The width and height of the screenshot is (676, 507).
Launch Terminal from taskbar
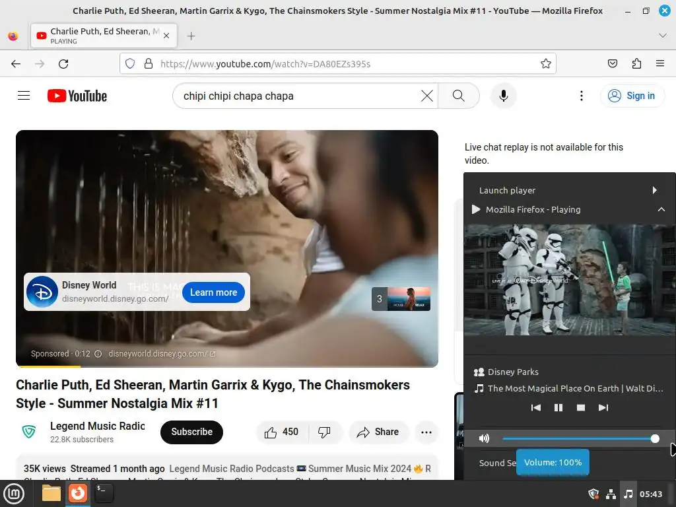[104, 494]
